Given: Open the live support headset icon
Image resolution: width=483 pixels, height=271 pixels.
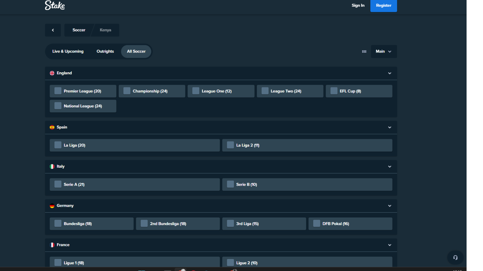Looking at the screenshot, I should (455, 258).
